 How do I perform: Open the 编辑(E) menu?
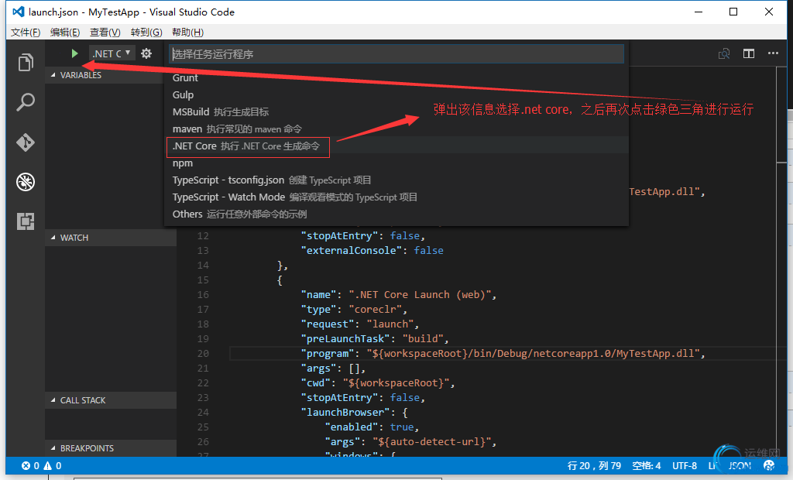coord(65,33)
